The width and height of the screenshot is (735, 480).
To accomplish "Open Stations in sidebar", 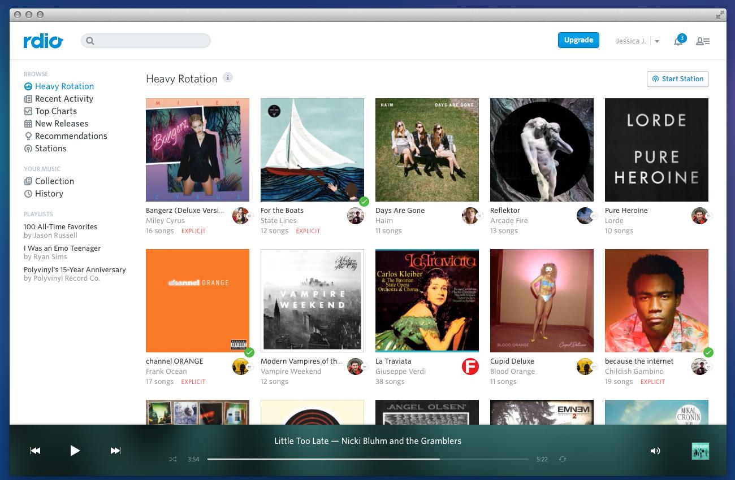I will [45, 149].
